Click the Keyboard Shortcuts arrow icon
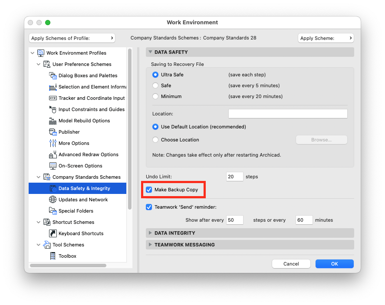The width and height of the screenshot is (385, 305). 53,233
